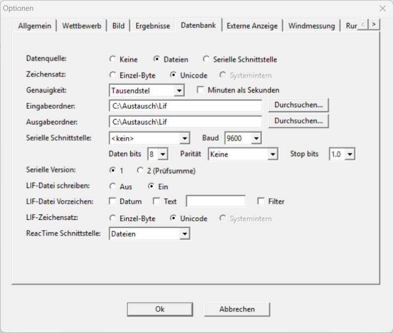Click into the Ausgabeordner path field
The height and width of the screenshot is (333, 393).
click(186, 121)
